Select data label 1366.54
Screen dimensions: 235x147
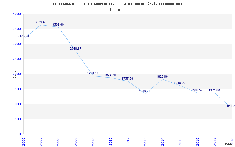(x=197, y=91)
